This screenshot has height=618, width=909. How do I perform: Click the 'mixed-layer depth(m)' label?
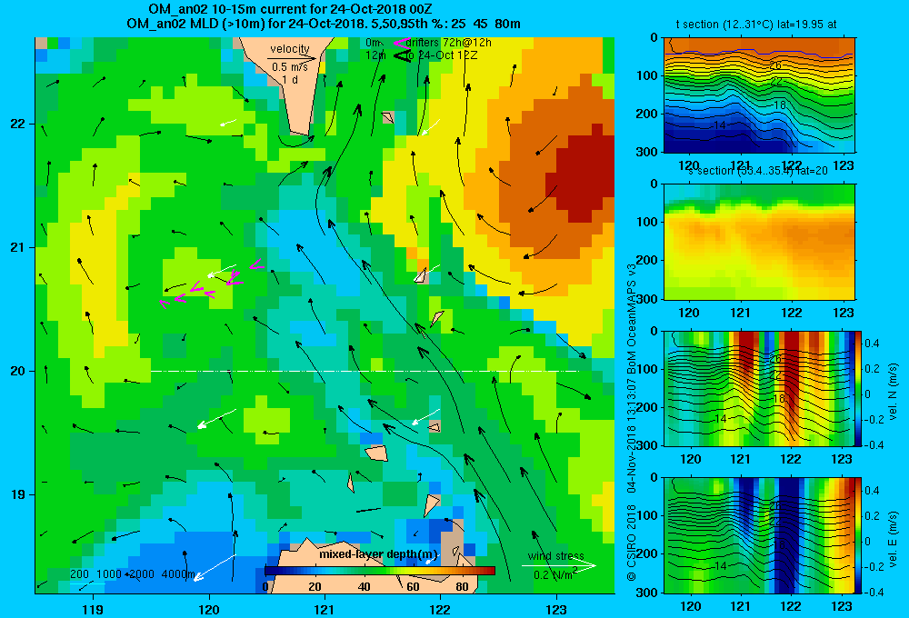[378, 554]
